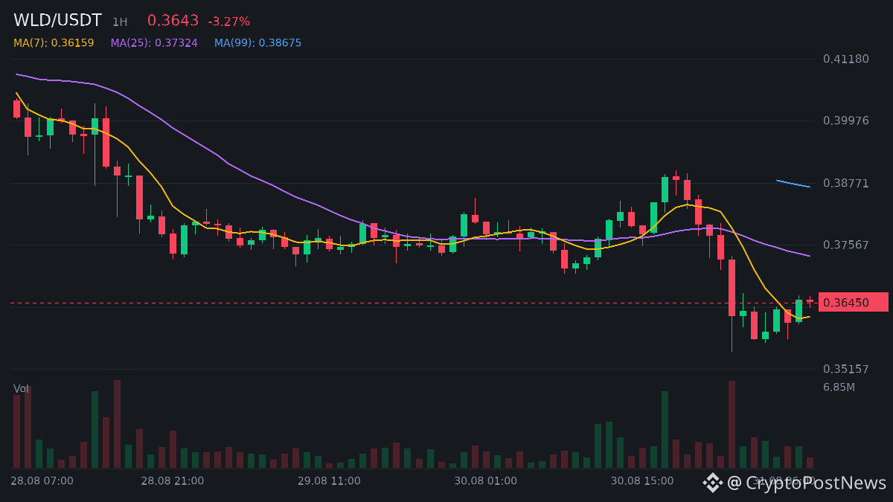
Task: Click the 0.39976 price axis label
Action: 846,120
